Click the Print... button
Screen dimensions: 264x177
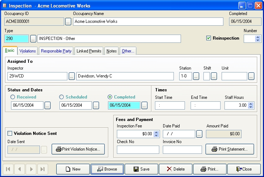click(x=210, y=169)
